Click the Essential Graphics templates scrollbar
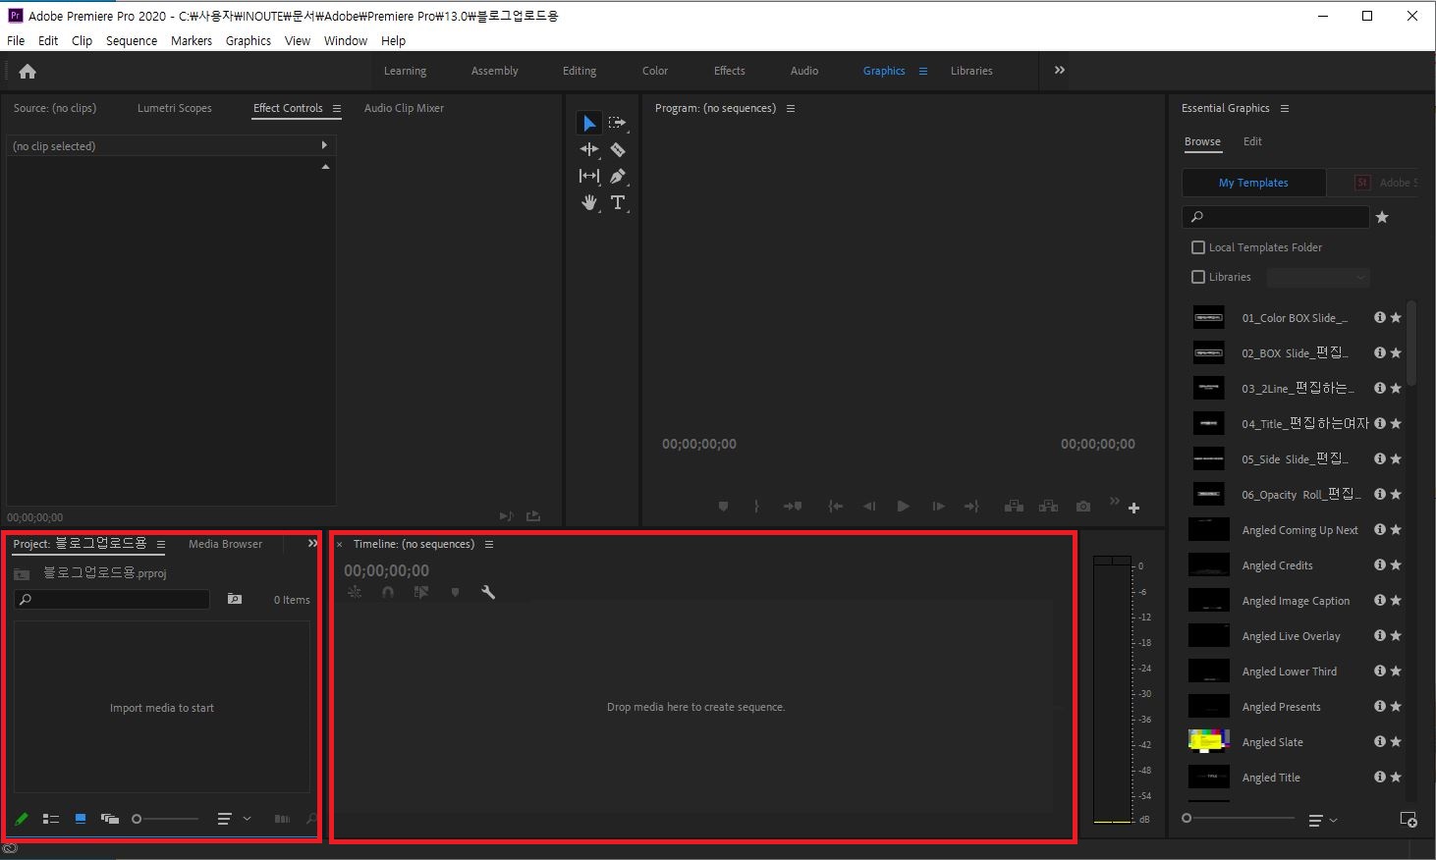 1411,344
